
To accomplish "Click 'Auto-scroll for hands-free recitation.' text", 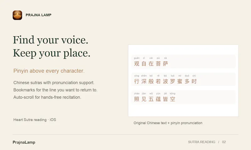I will point(47,97).
